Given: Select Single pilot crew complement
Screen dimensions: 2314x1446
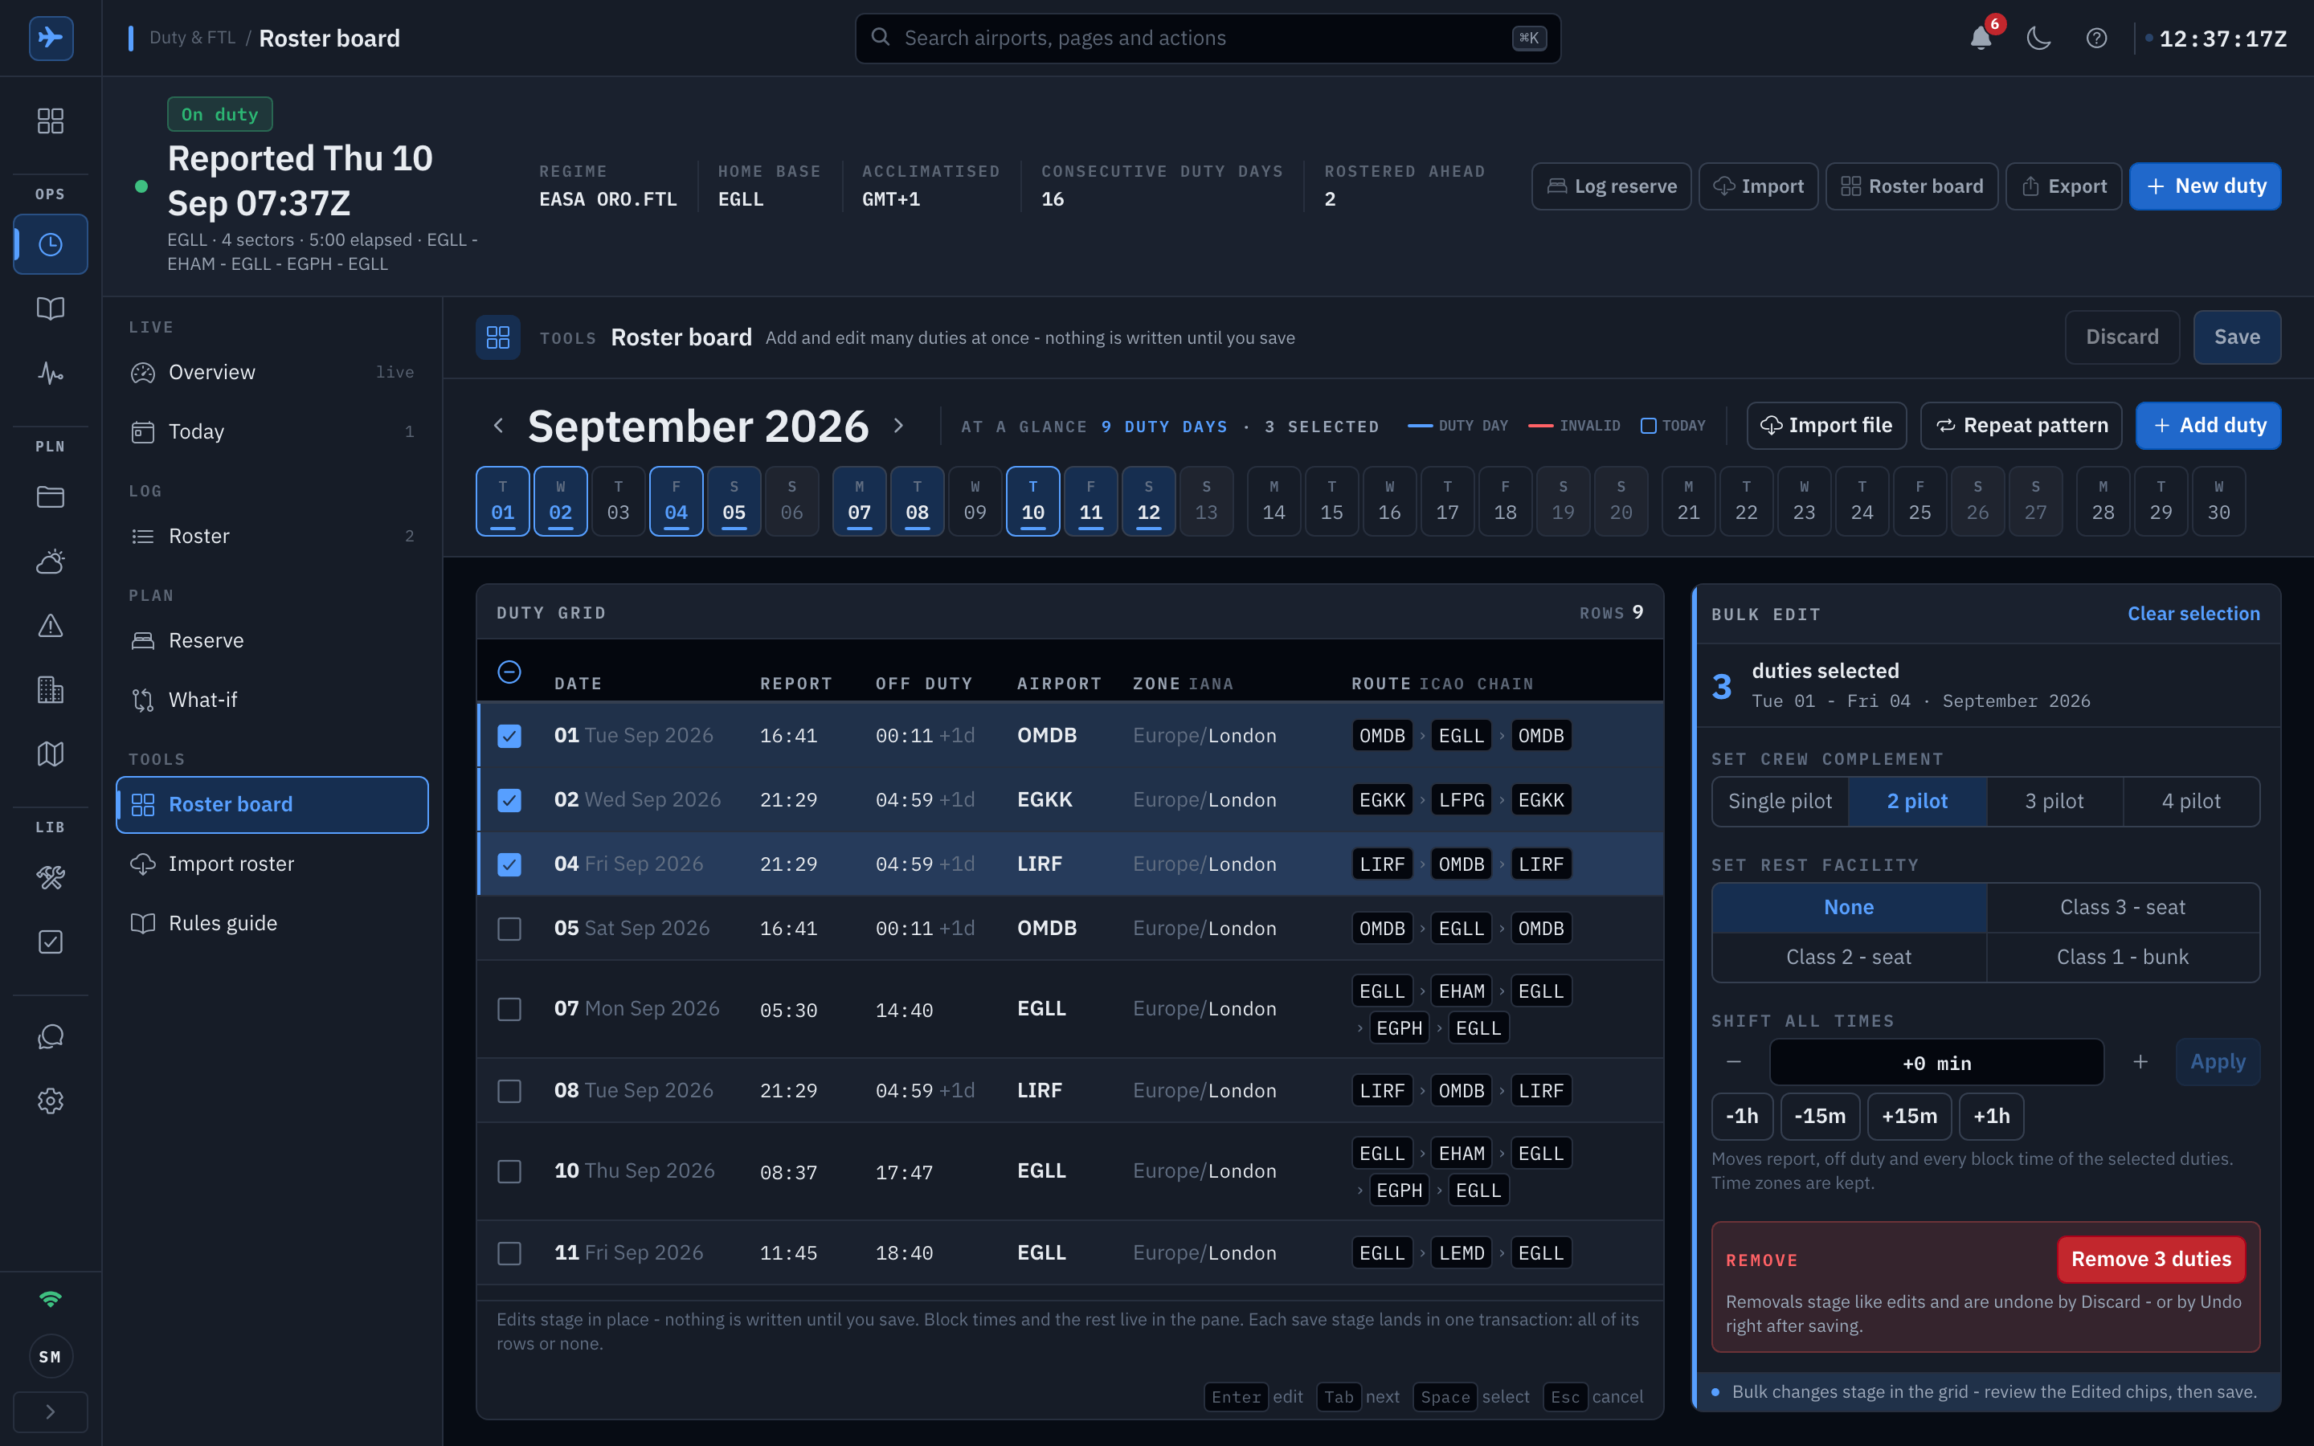Looking at the screenshot, I should (x=1780, y=802).
